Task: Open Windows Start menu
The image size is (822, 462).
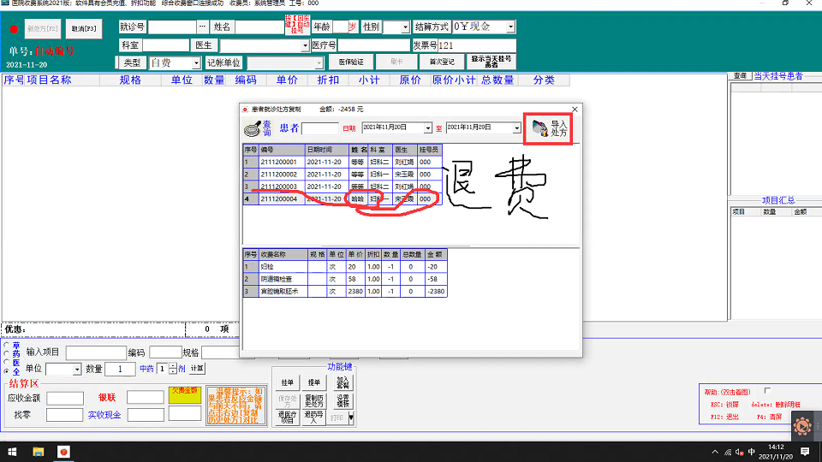Action: pyautogui.click(x=13, y=451)
